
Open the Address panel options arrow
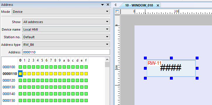(102, 5)
